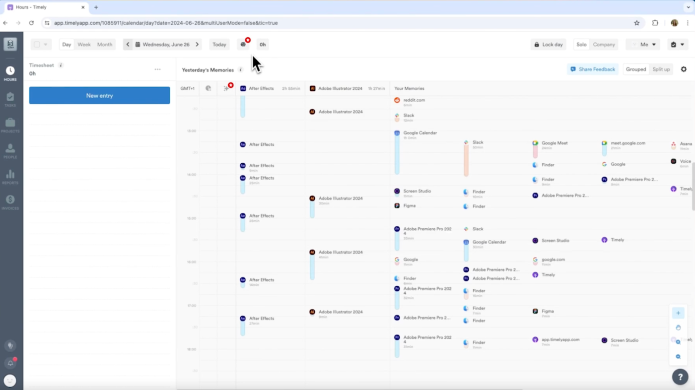This screenshot has height=390, width=695.
Task: Click the reddit.com memory entry
Action: pos(410,102)
